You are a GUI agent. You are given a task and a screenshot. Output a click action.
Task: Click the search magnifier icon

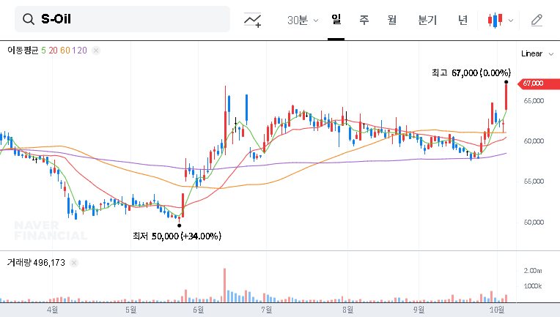click(x=28, y=19)
